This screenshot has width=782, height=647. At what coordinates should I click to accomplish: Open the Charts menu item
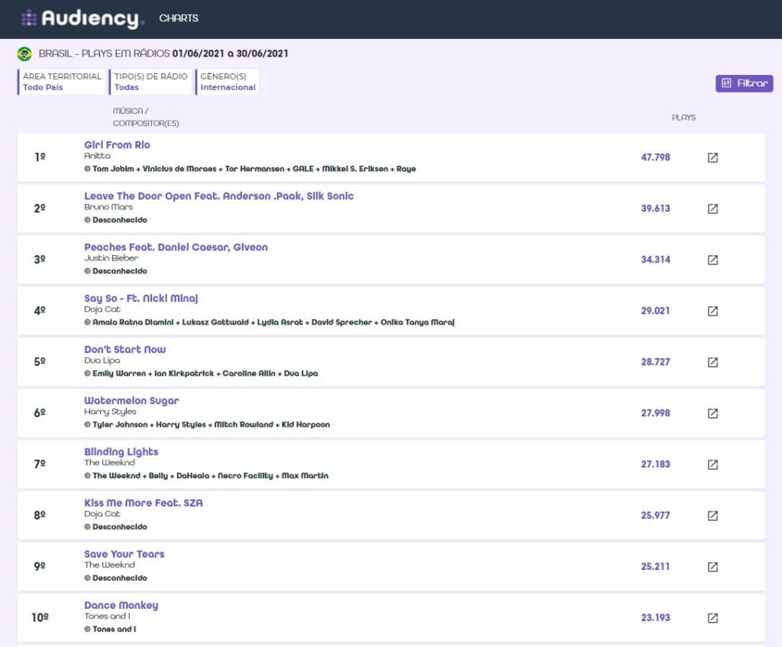pos(179,18)
